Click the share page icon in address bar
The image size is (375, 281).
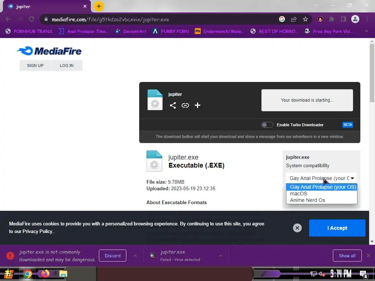(x=293, y=19)
